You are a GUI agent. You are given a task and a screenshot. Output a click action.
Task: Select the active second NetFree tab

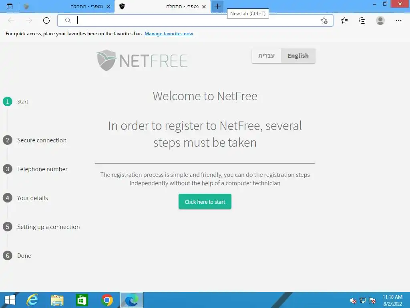pyautogui.click(x=163, y=6)
